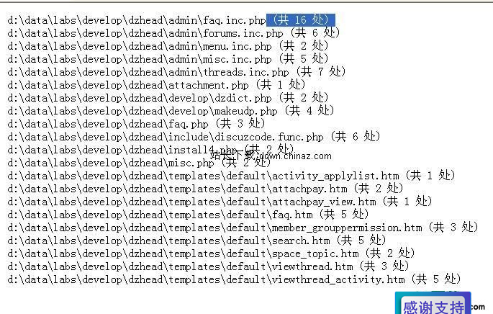The image size is (493, 314).
Task: Select the attachpay_view.htm result entry
Action: point(220,202)
